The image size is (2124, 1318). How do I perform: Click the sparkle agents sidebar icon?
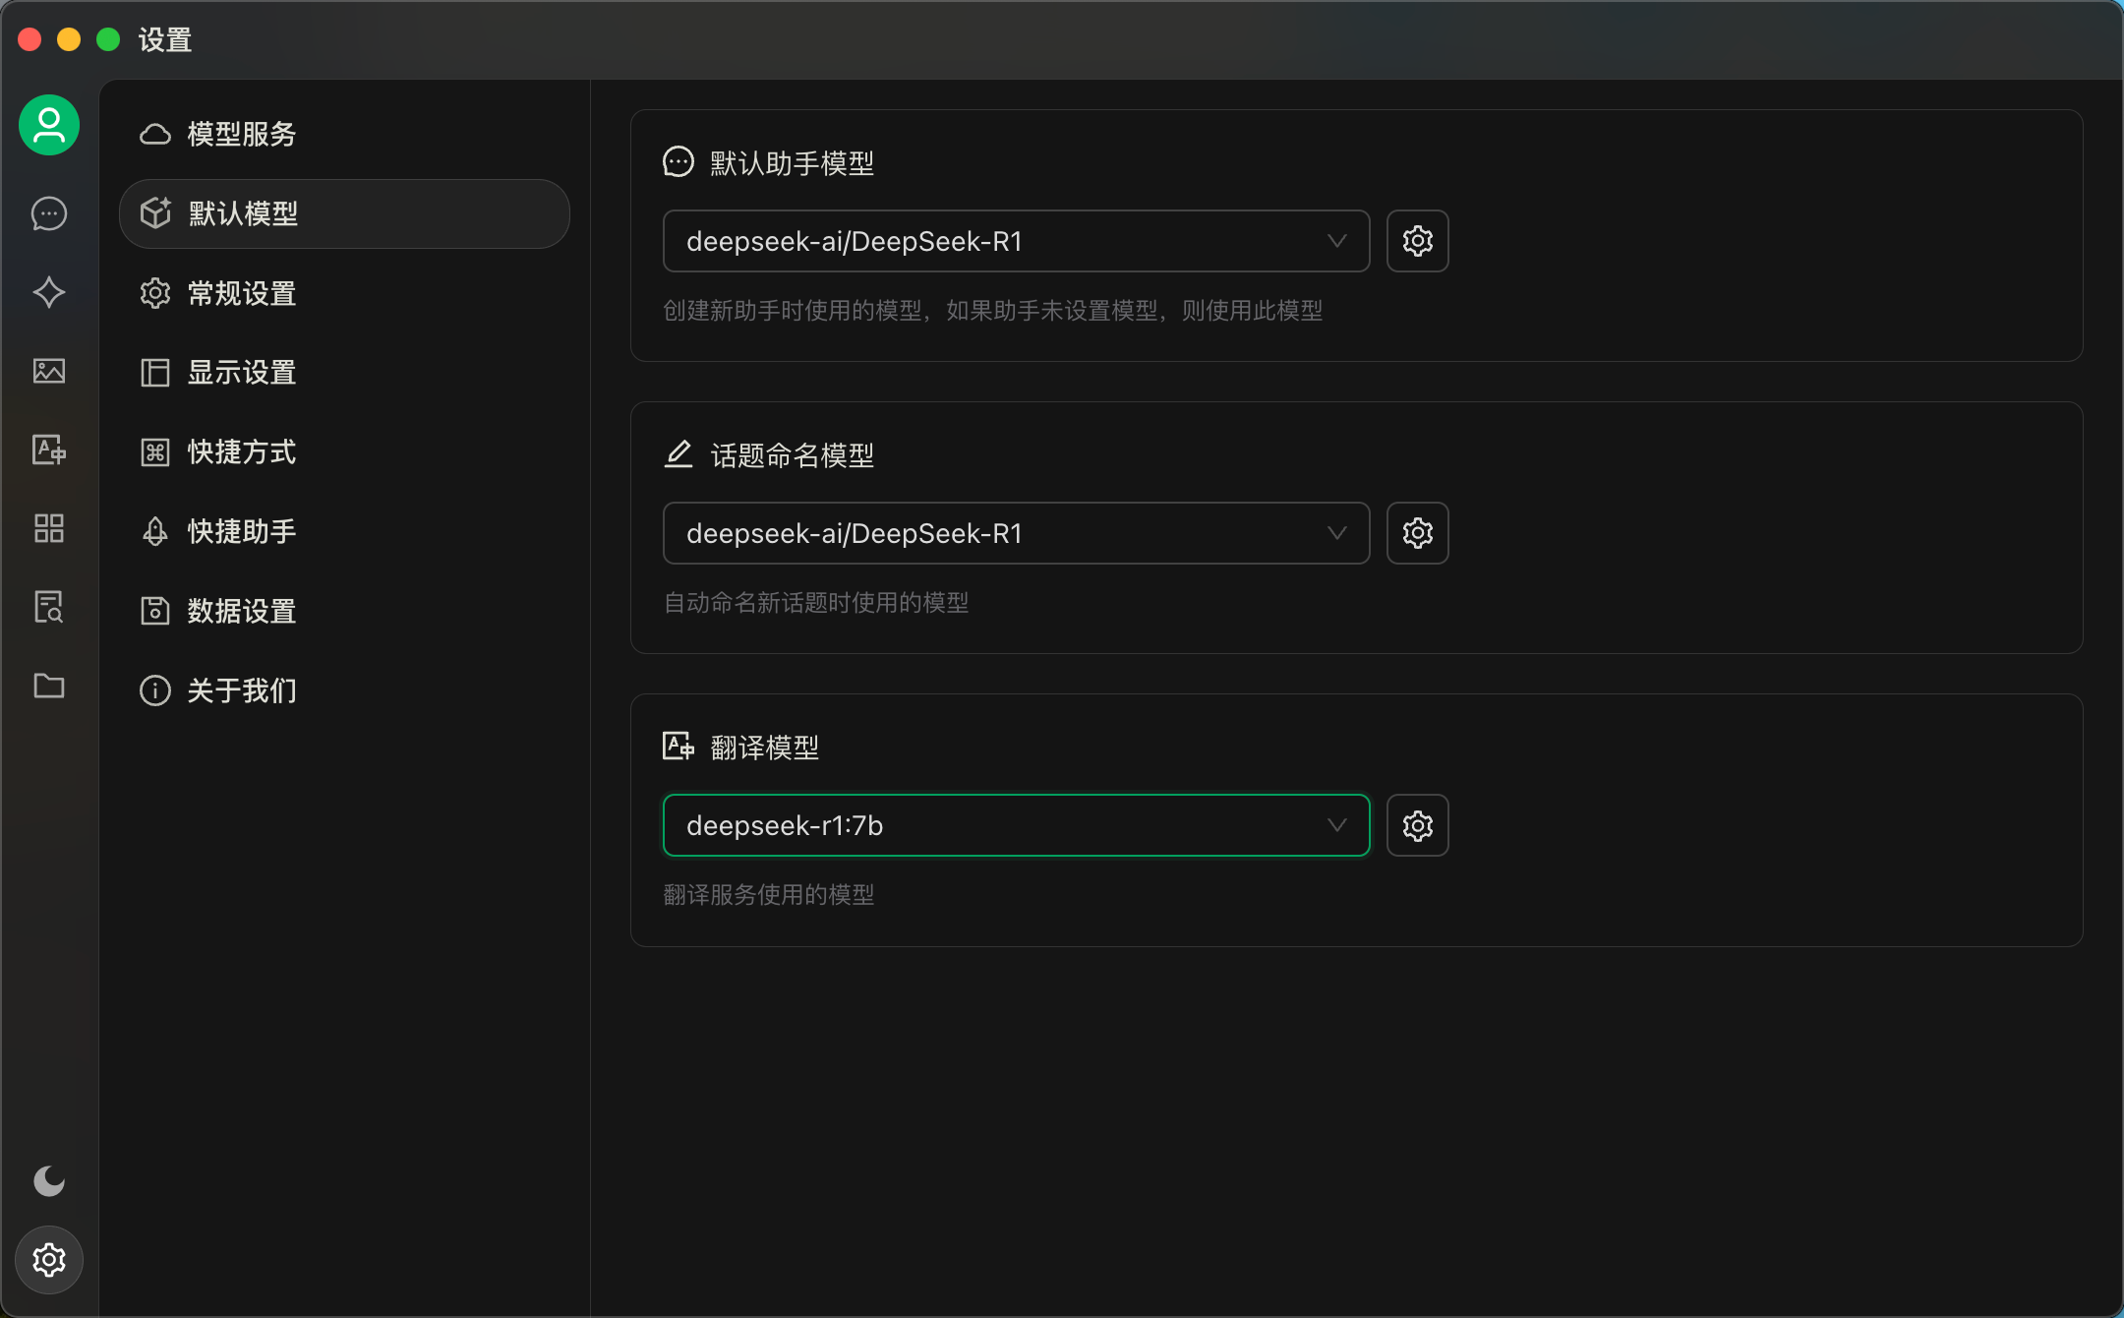[x=49, y=292]
